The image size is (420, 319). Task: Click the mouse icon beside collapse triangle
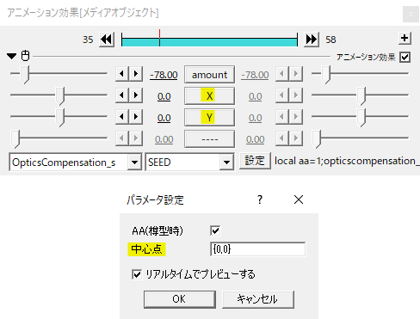26,56
